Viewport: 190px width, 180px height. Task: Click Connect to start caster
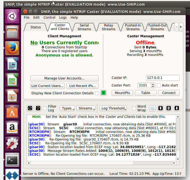click(169, 93)
